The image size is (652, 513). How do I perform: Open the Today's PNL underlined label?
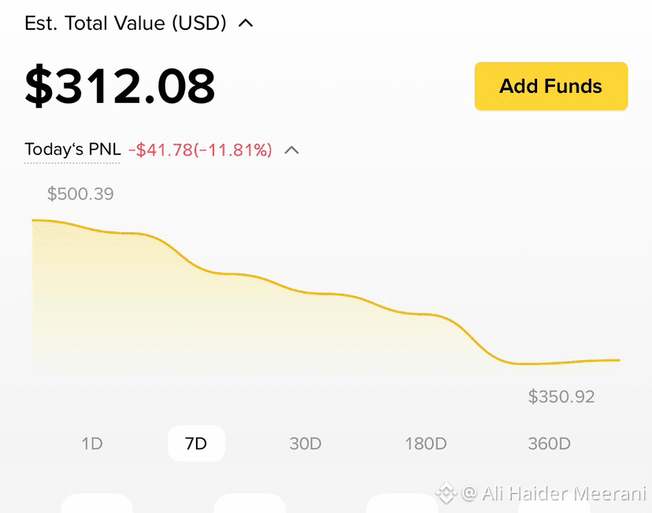(72, 149)
